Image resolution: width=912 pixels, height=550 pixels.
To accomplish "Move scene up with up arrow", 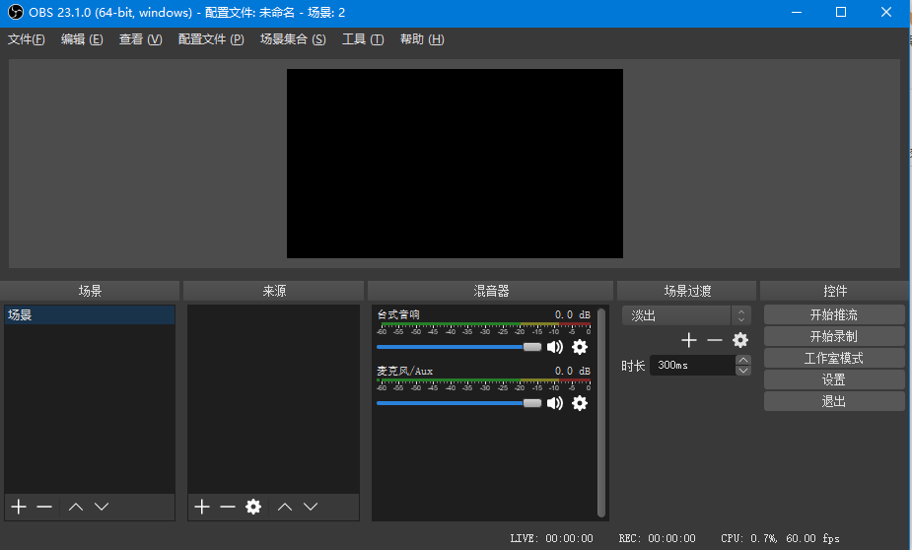I will click(x=76, y=507).
